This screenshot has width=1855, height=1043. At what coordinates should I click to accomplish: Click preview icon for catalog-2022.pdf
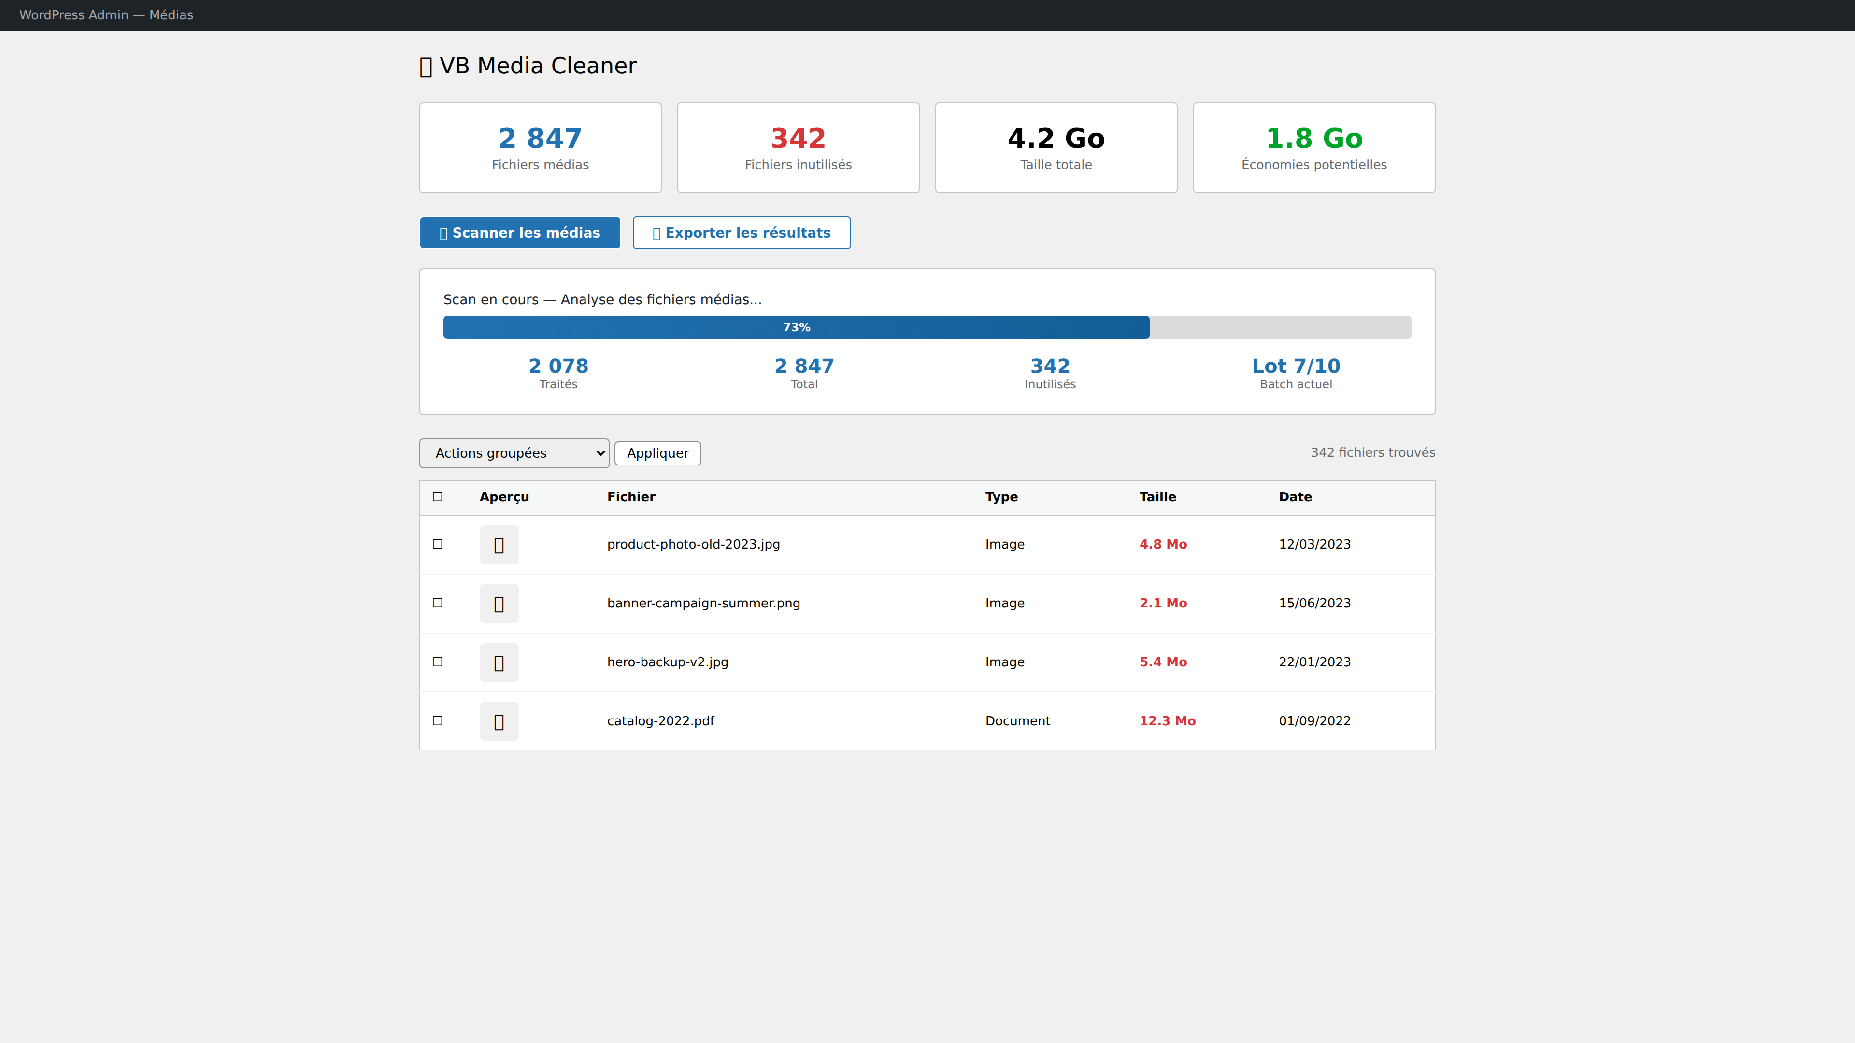pos(499,722)
